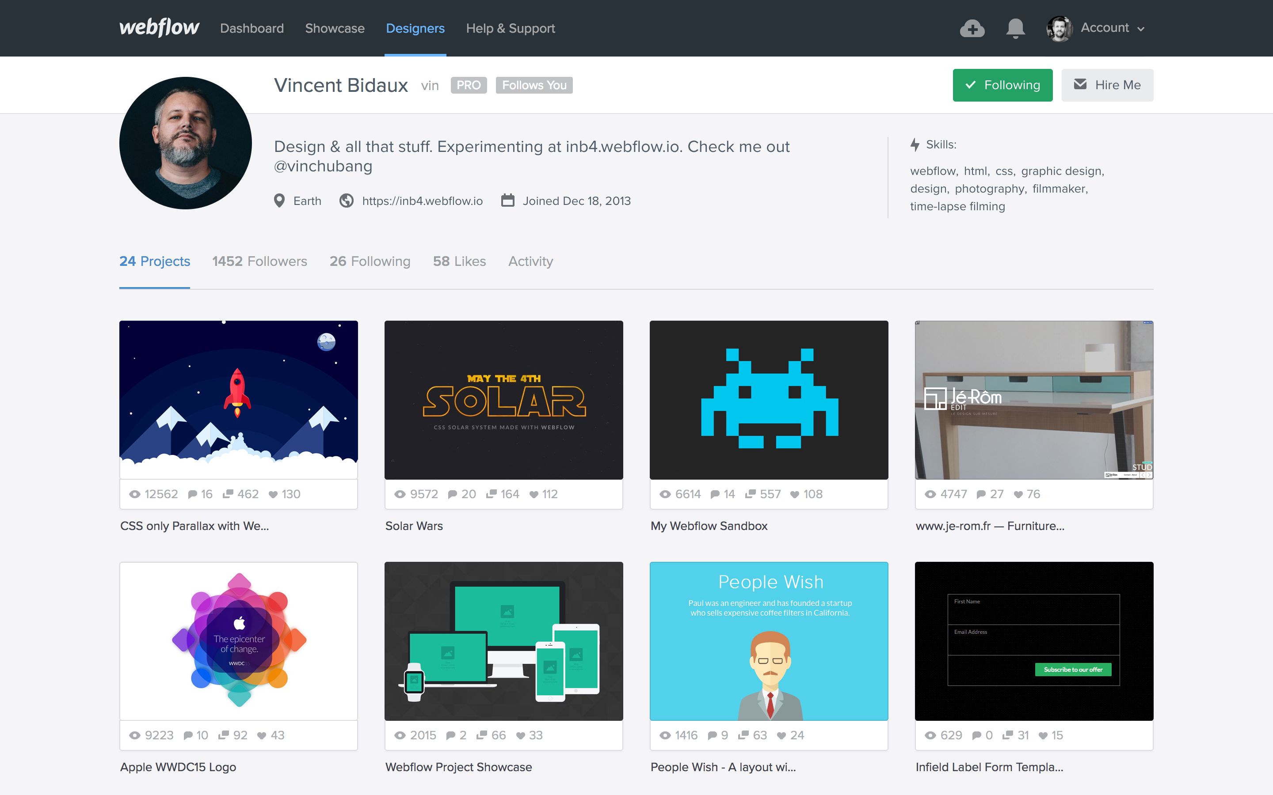Image resolution: width=1273 pixels, height=795 pixels.
Task: Click the CSS only Parallax with We... title
Action: pyautogui.click(x=194, y=526)
